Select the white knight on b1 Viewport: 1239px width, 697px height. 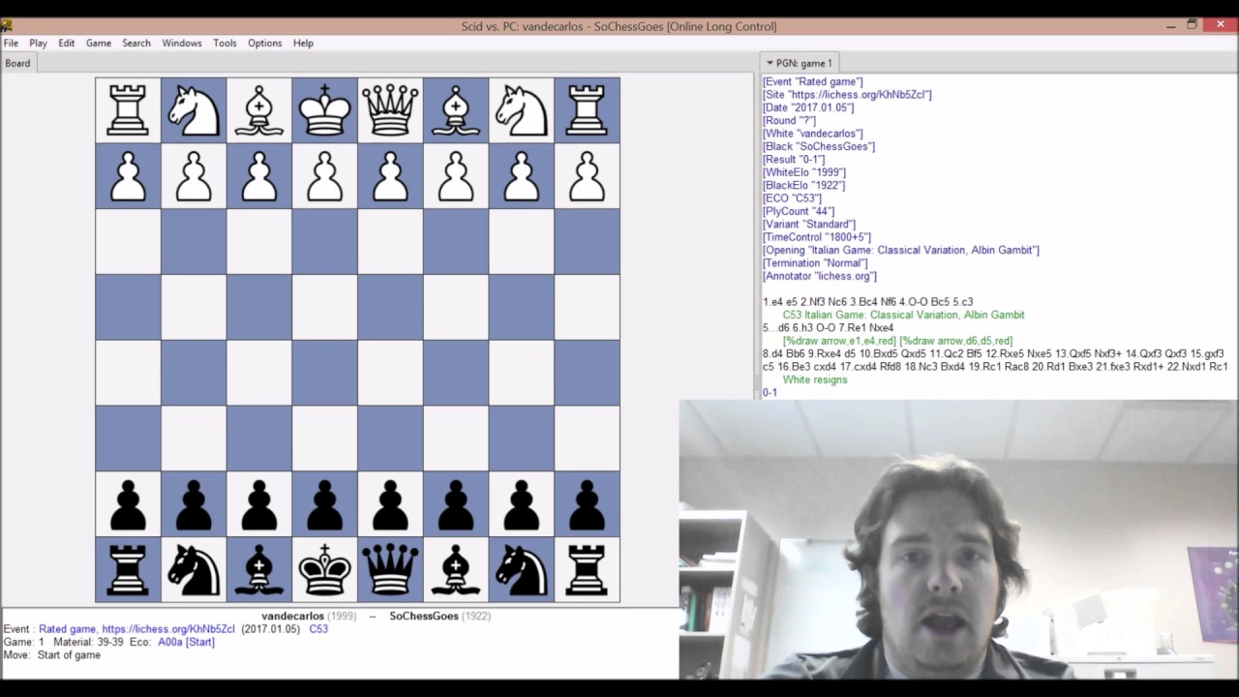521,110
